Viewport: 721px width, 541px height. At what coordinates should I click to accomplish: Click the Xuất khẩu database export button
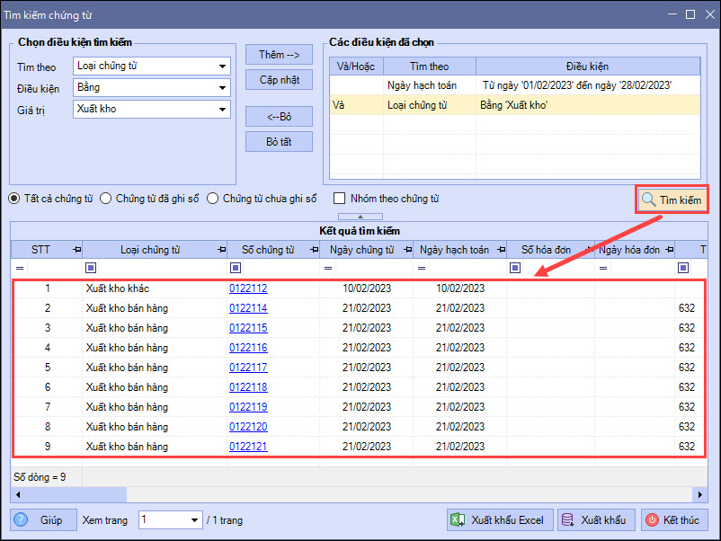[x=592, y=519]
